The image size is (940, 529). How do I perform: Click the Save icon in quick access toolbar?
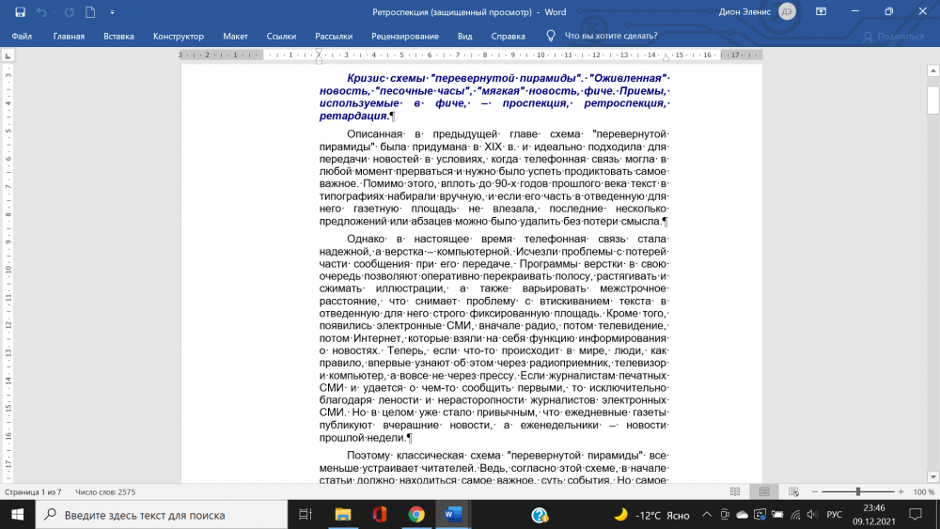click(20, 12)
